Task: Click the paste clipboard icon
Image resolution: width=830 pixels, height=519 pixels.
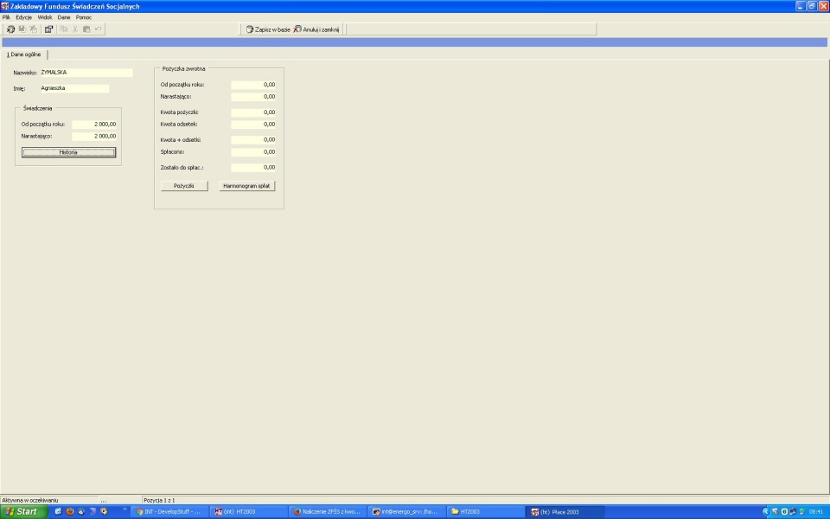Action: tap(86, 29)
